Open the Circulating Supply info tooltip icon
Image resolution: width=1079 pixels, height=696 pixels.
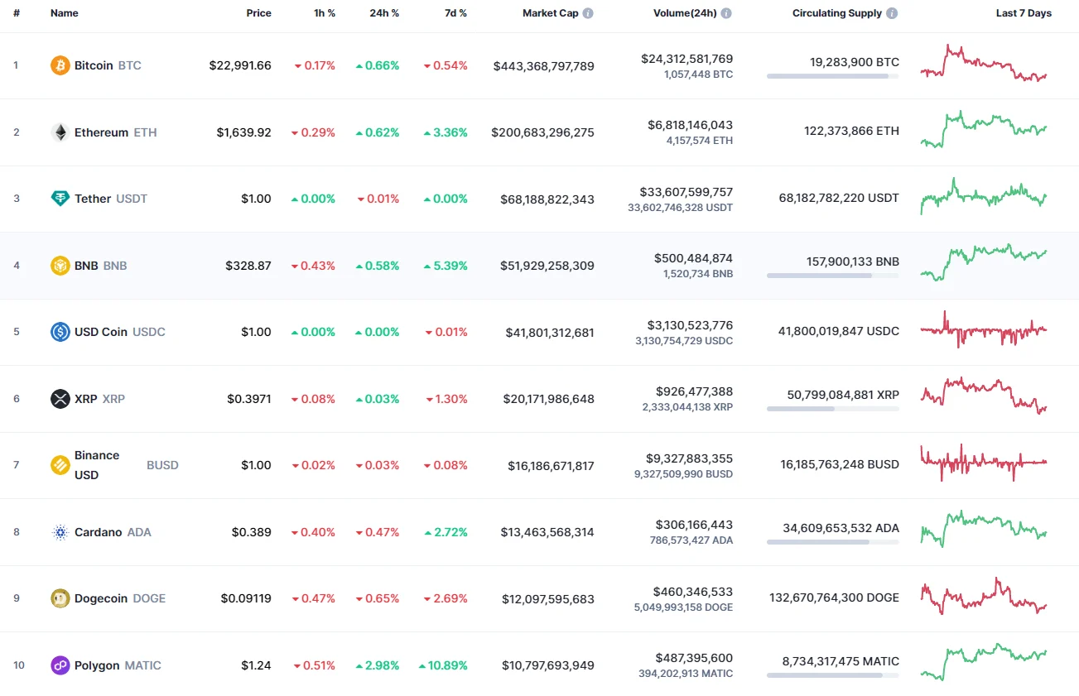[x=891, y=12]
